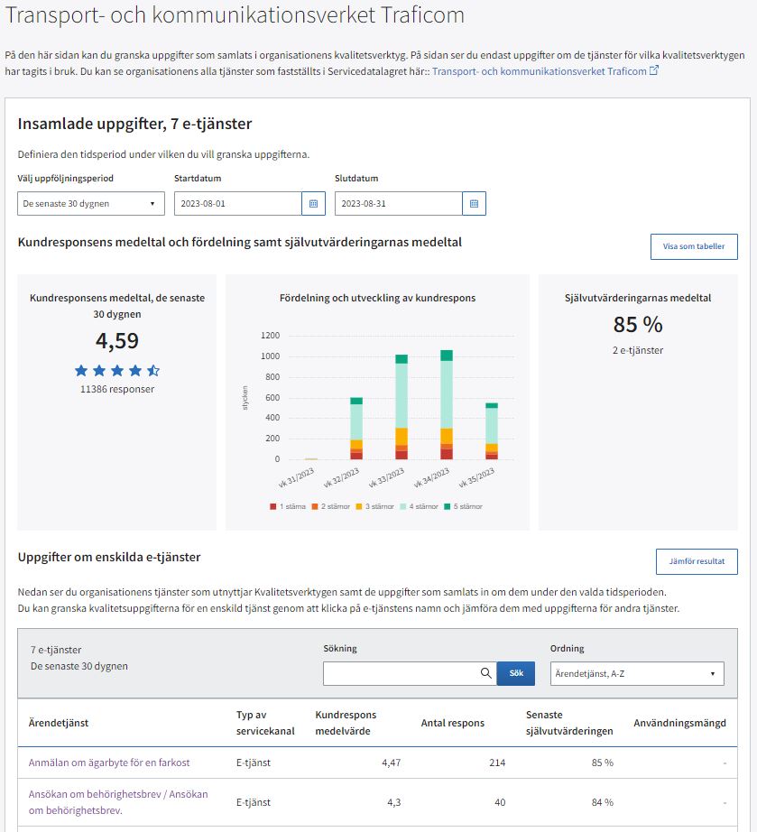
Task: Toggle the 3 stjärnor legend item
Action: tap(374, 506)
